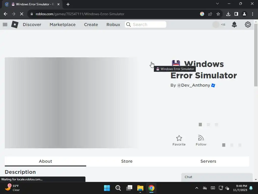Screen dimensions: 258x194
Task: Click the muted volume tray icon
Action: coord(227,188)
